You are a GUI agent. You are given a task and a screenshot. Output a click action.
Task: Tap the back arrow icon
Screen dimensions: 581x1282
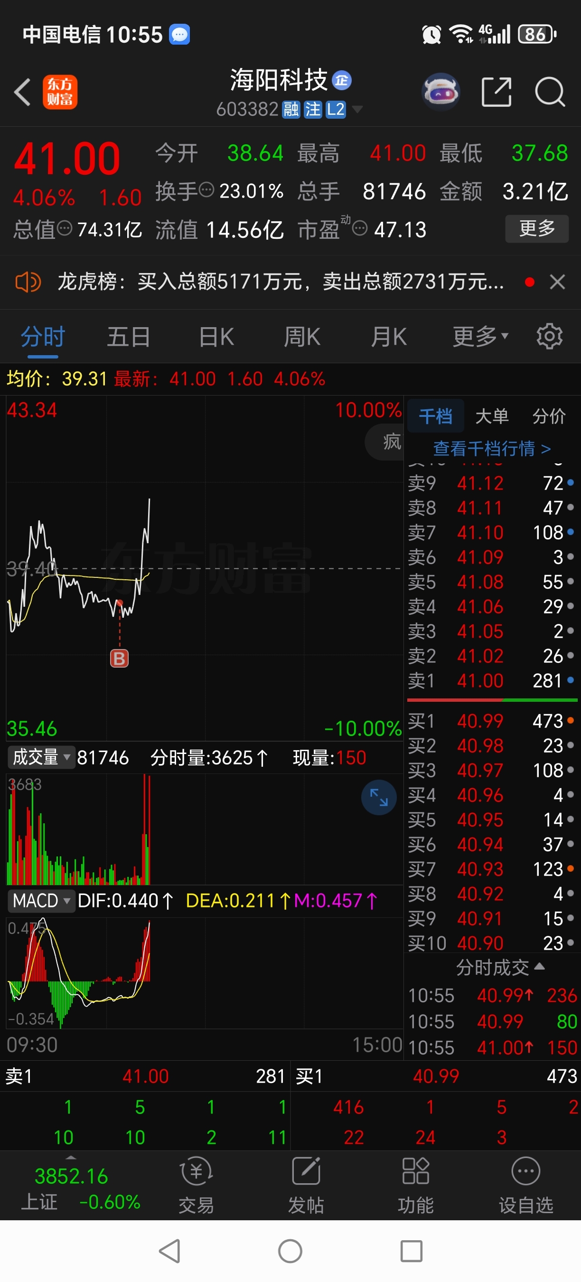(x=22, y=92)
